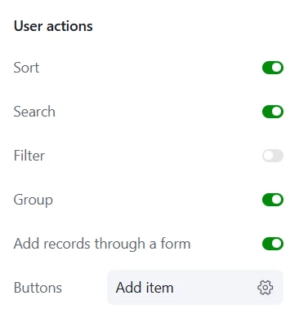Viewport: 299px width, 313px height.
Task: Disable Add records through a form
Action: tap(273, 244)
